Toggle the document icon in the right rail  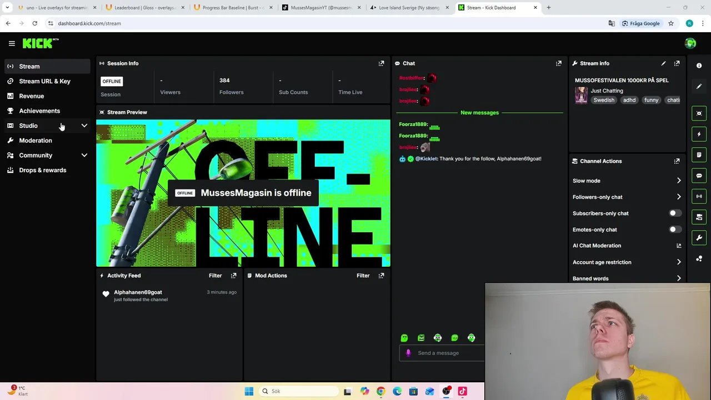tap(699, 154)
